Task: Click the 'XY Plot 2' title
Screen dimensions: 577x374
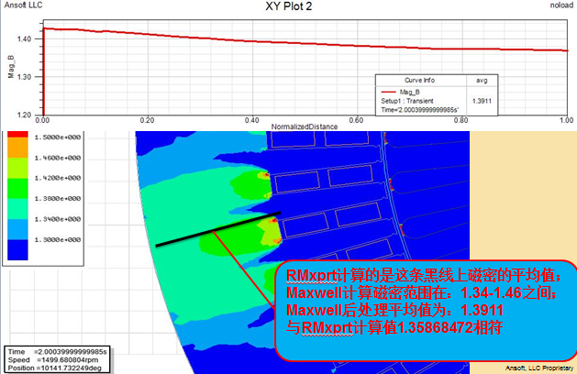Action: click(x=288, y=6)
